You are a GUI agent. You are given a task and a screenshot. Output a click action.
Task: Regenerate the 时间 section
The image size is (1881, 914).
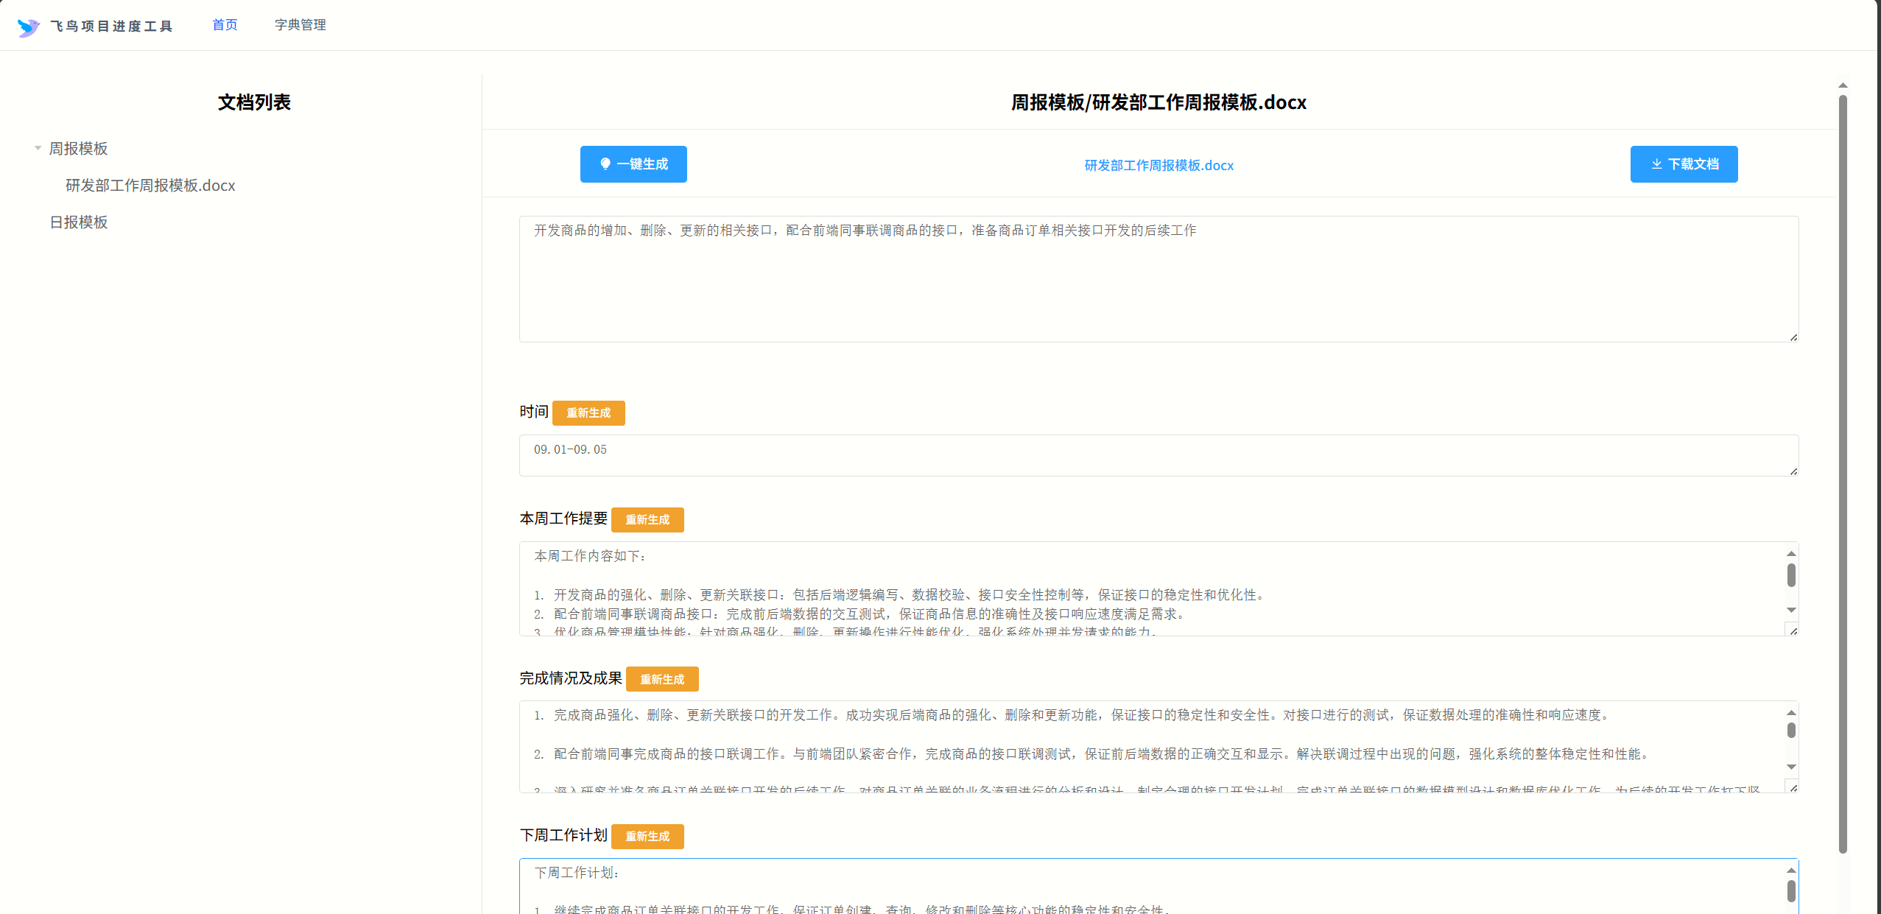click(x=588, y=413)
